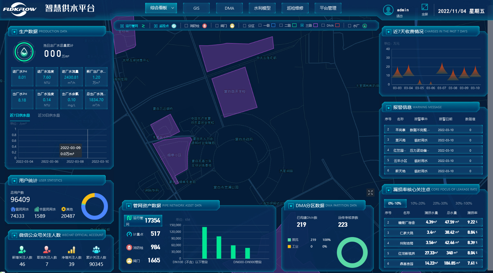Viewport: 493px width, 273px height.
Task: Click the green 水厂 icon in map toolbar
Action: (365, 26)
